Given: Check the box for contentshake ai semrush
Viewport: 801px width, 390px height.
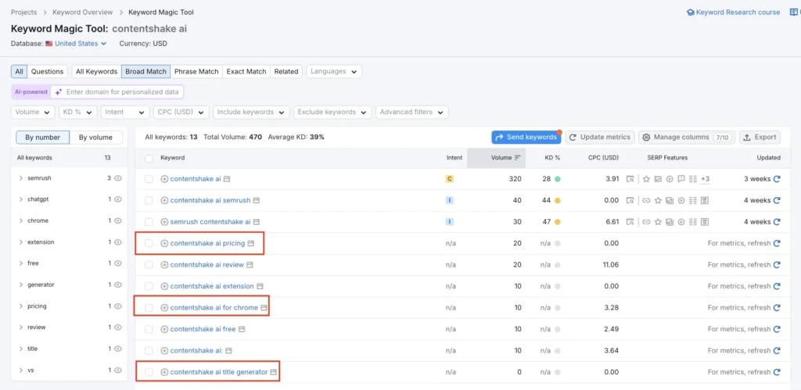Looking at the screenshot, I should click(x=149, y=201).
